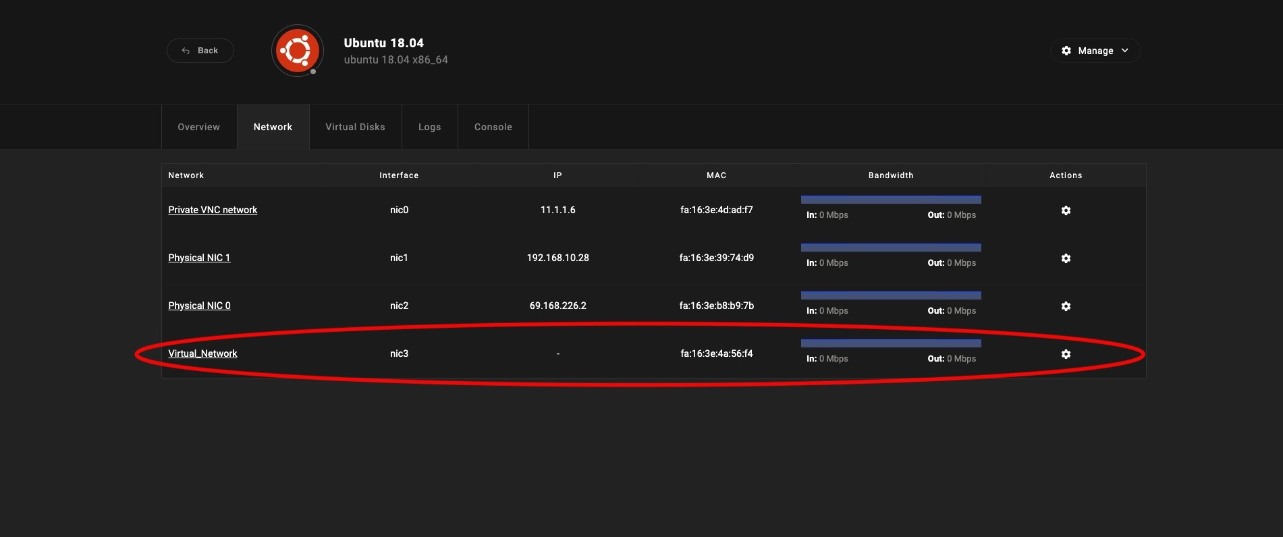Click the Bandwidth column header

891,175
